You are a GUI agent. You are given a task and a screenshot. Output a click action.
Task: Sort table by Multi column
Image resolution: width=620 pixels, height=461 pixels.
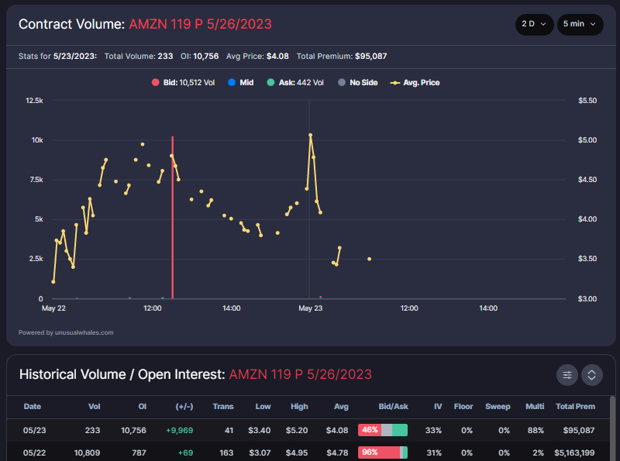535,407
